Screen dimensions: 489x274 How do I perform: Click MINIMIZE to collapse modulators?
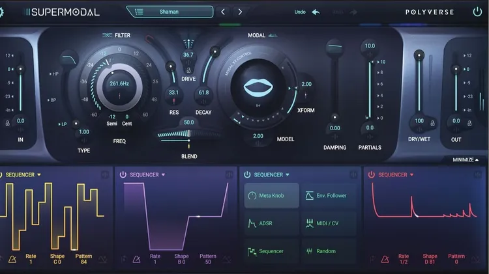(x=466, y=159)
